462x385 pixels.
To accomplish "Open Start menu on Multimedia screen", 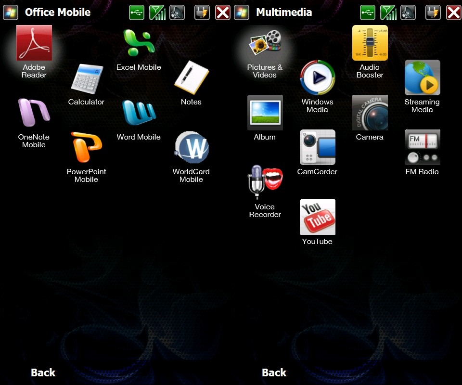I will [x=242, y=13].
